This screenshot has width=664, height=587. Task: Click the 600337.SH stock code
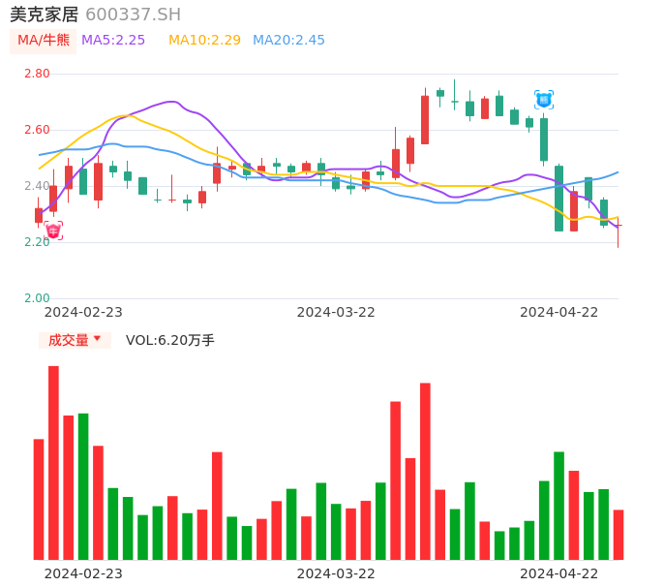[133, 15]
